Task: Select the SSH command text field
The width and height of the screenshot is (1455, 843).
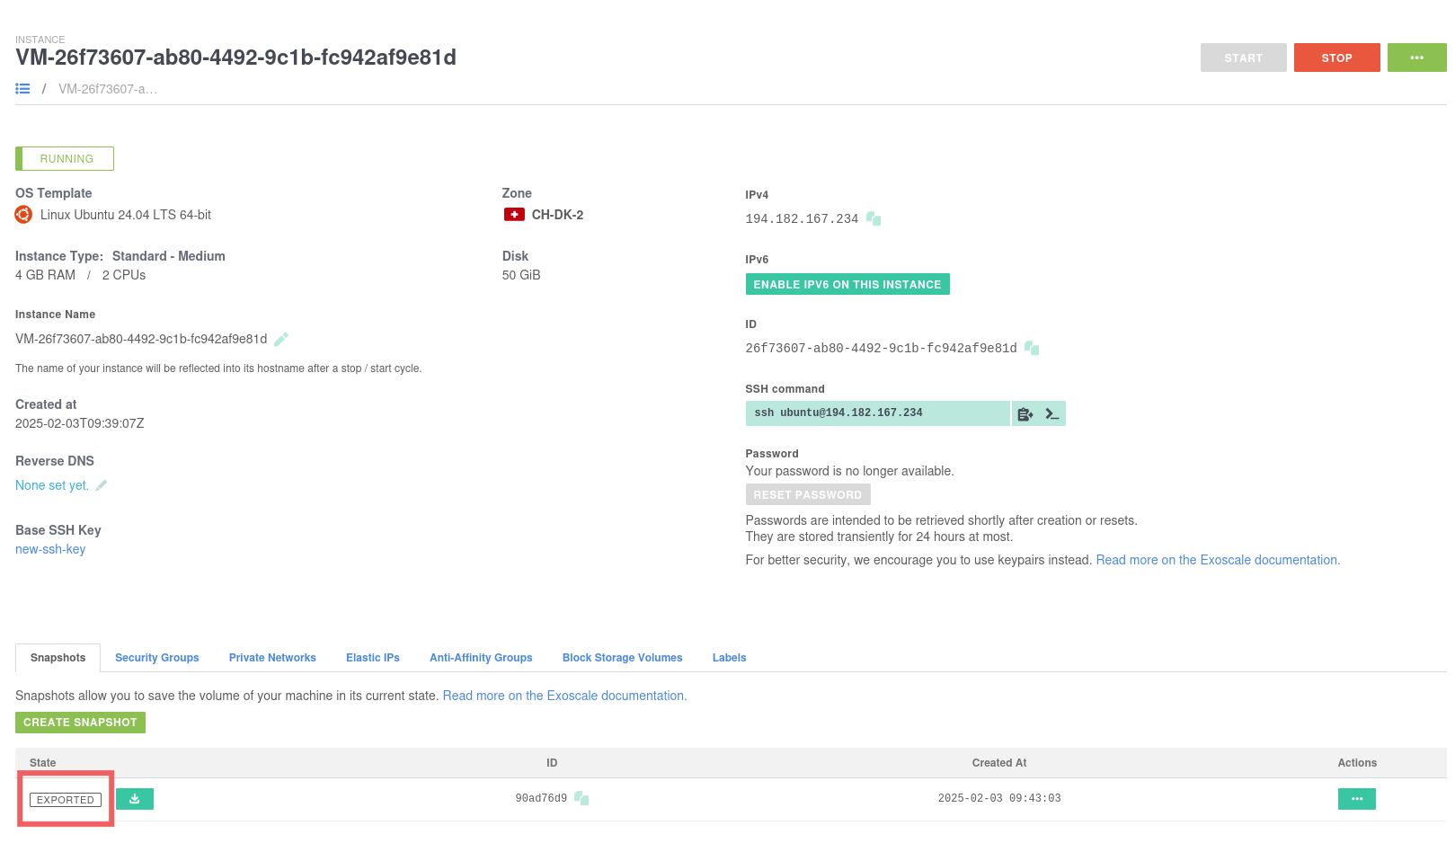Action: (878, 413)
